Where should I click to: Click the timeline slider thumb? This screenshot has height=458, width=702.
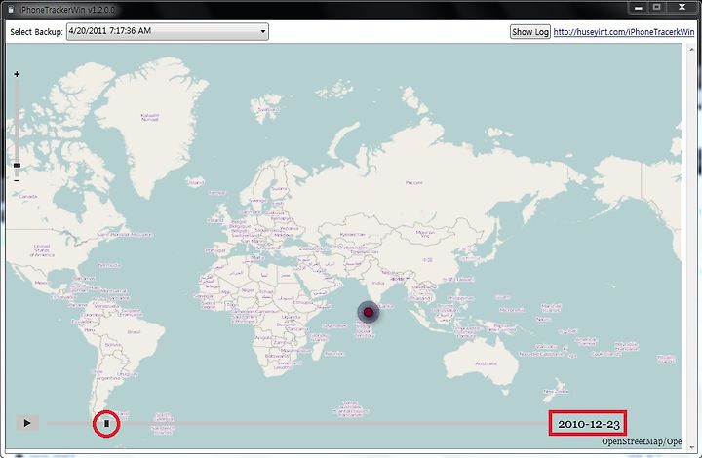click(106, 423)
